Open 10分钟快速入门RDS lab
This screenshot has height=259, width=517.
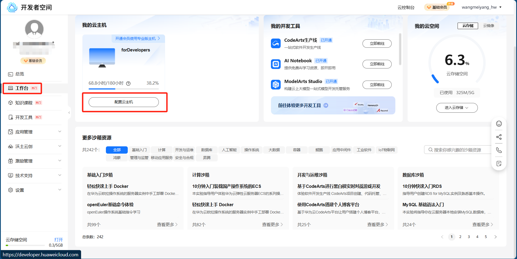pyautogui.click(x=422, y=186)
